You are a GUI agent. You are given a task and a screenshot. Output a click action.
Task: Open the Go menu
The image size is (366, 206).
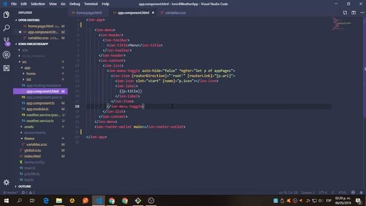click(x=63, y=4)
